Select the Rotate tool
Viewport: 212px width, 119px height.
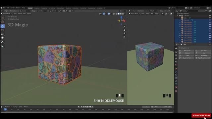pos(2,30)
